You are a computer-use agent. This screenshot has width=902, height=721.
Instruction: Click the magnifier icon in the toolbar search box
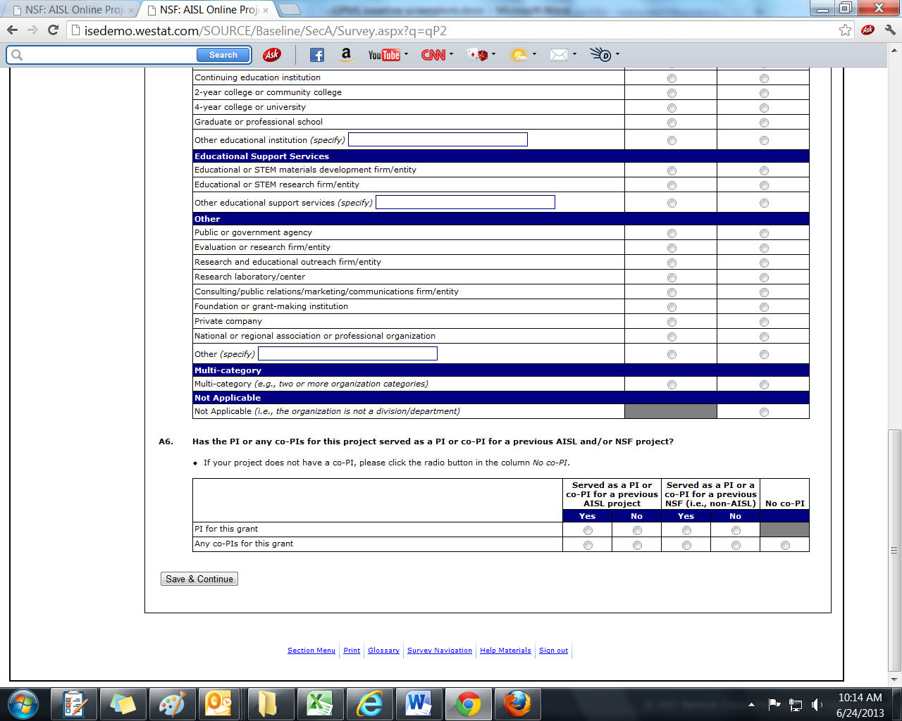[x=18, y=55]
